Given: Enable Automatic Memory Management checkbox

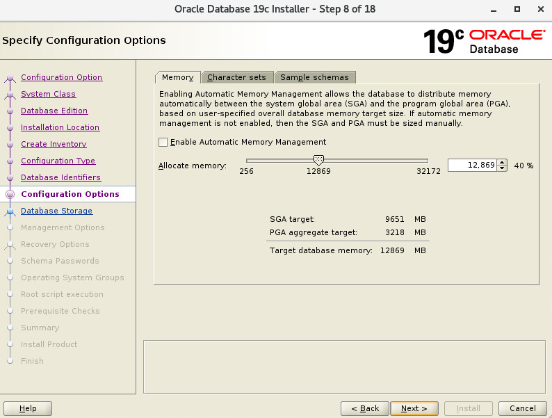Looking at the screenshot, I should tap(163, 143).
